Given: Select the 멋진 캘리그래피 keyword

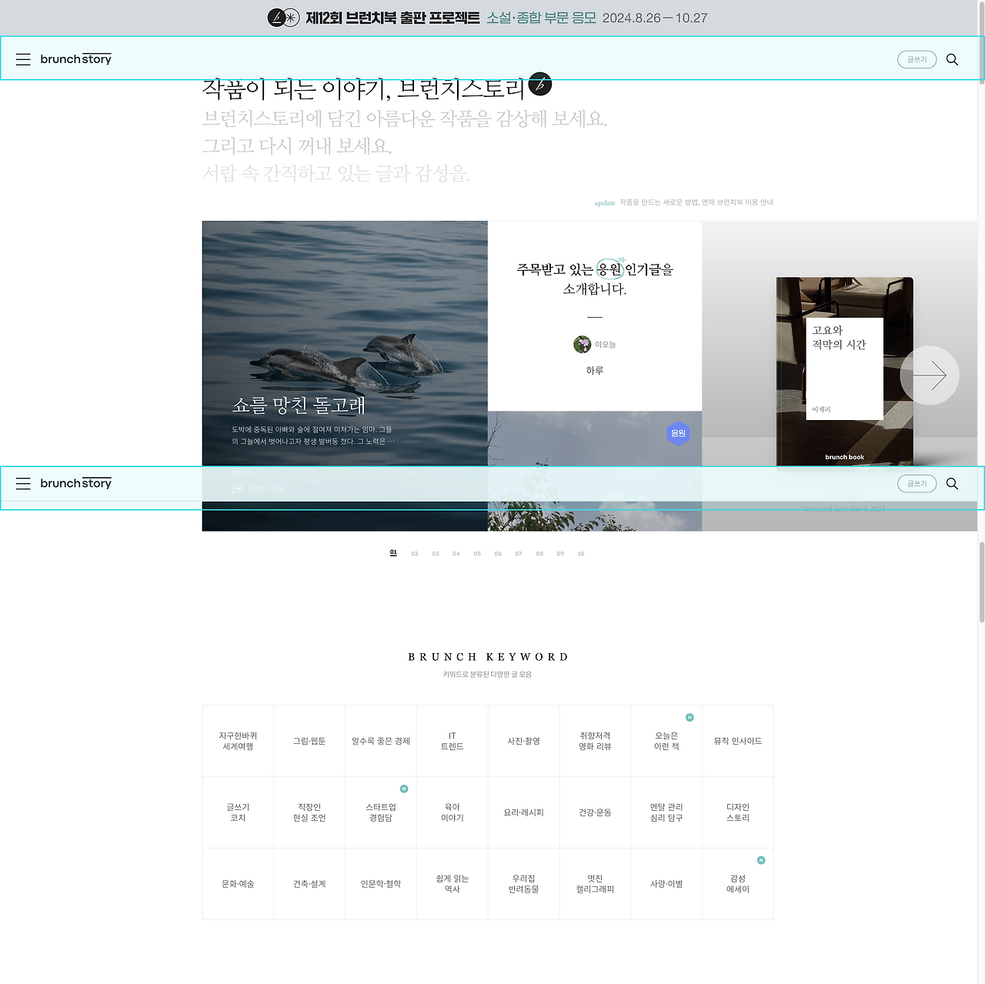Looking at the screenshot, I should click(x=595, y=884).
